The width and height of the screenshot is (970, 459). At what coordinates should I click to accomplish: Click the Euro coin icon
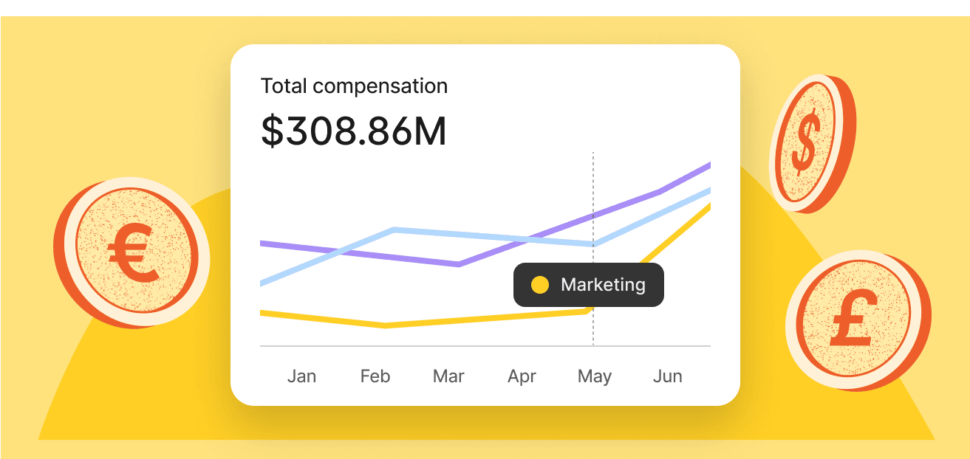pos(133,254)
